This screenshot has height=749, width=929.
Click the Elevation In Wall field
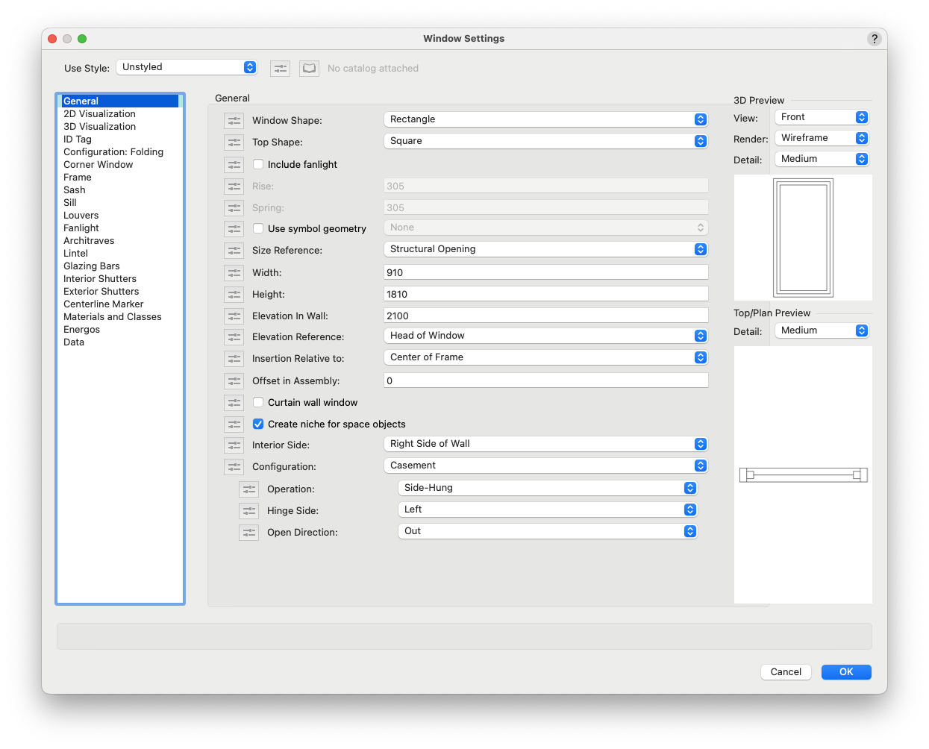pyautogui.click(x=545, y=316)
